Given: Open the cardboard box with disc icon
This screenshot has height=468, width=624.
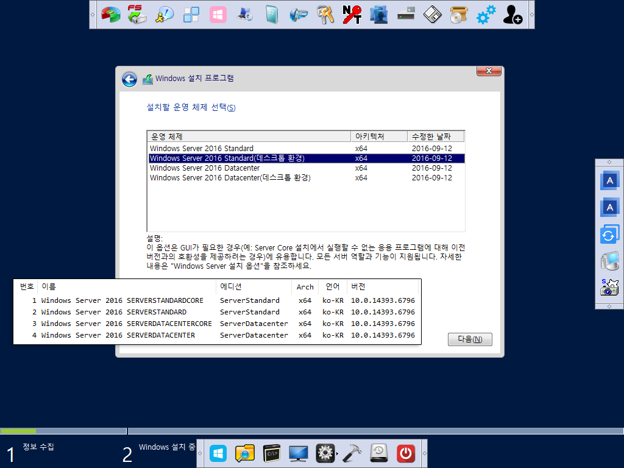Looking at the screenshot, I should [459, 15].
